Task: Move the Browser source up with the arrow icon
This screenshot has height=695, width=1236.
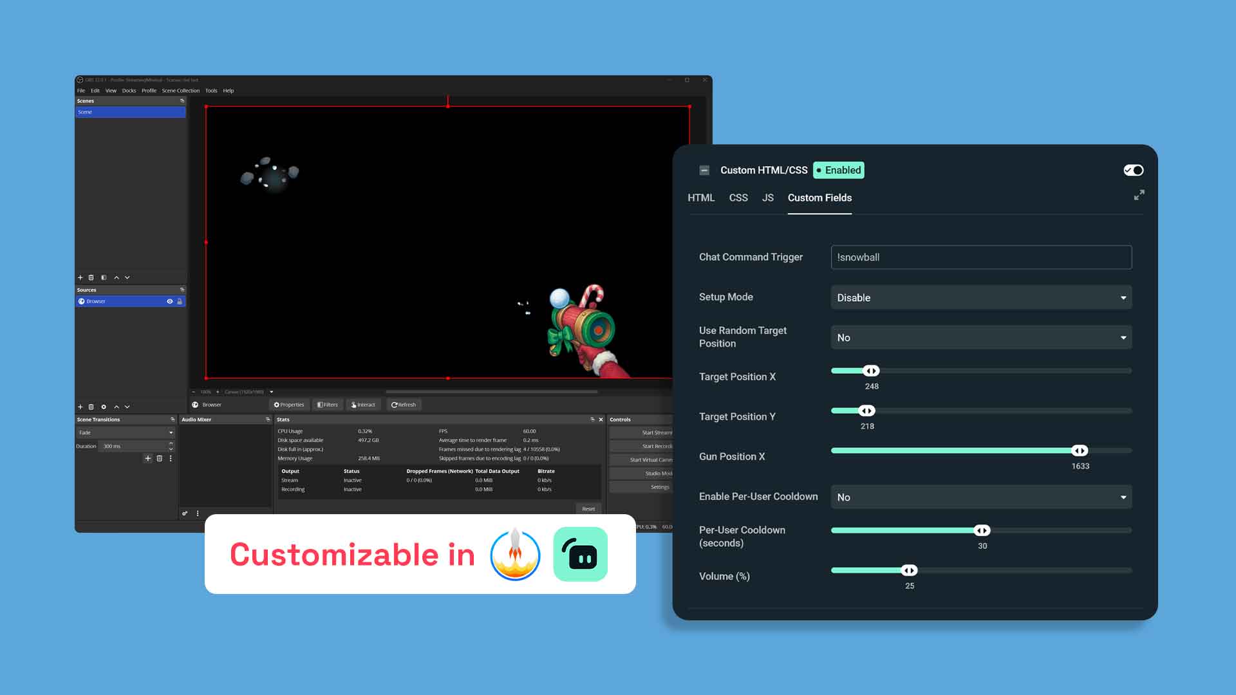Action: point(116,407)
